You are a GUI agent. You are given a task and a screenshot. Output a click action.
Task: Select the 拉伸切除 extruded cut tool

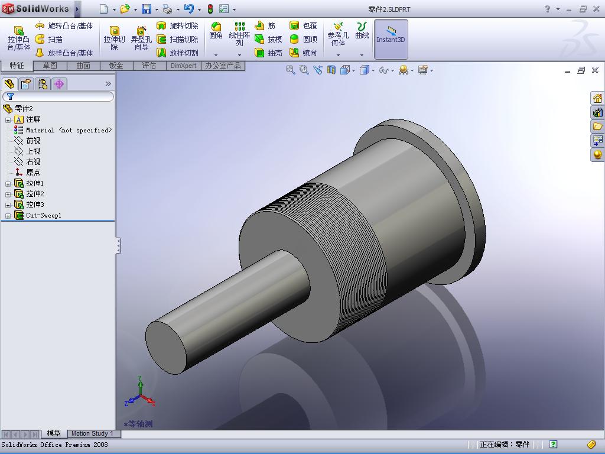pyautogui.click(x=114, y=38)
